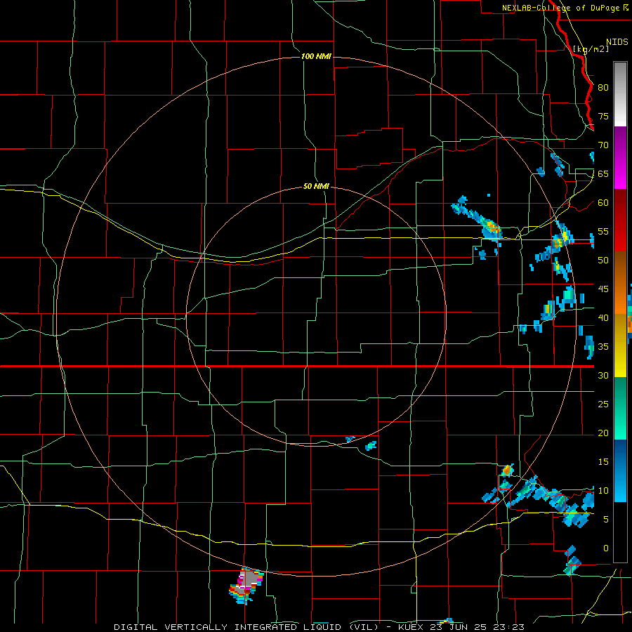Click the "55" value on the VIL scale
The image size is (632, 632).
coord(603,232)
